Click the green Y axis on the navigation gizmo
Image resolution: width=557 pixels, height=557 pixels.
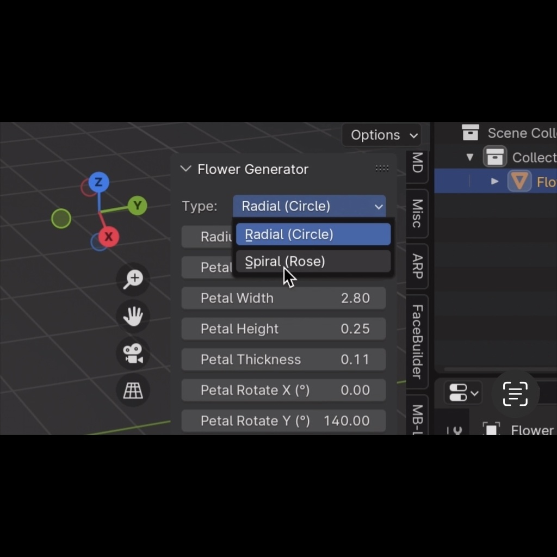[137, 206]
